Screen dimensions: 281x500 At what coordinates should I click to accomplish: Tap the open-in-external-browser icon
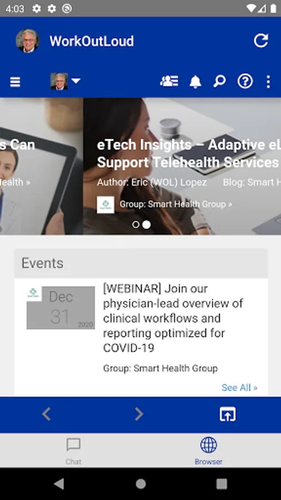point(228,414)
